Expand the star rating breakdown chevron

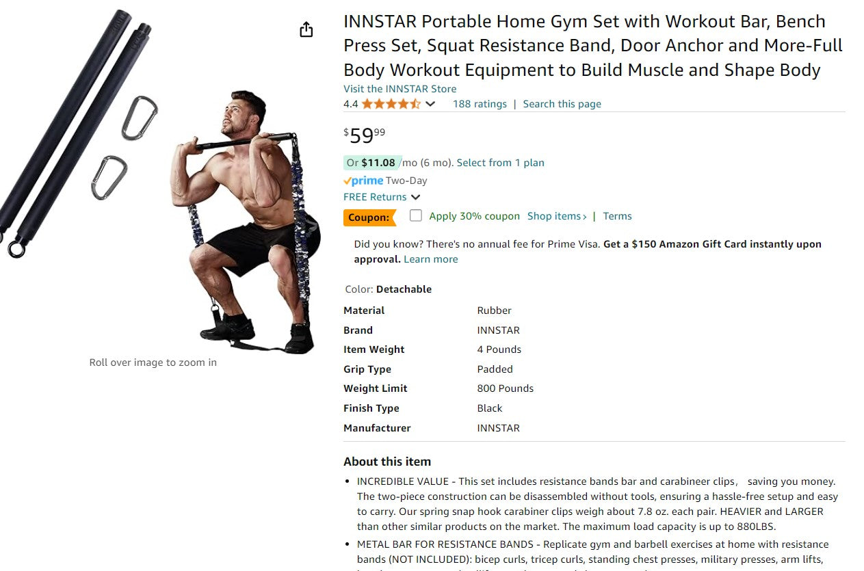[x=430, y=104]
